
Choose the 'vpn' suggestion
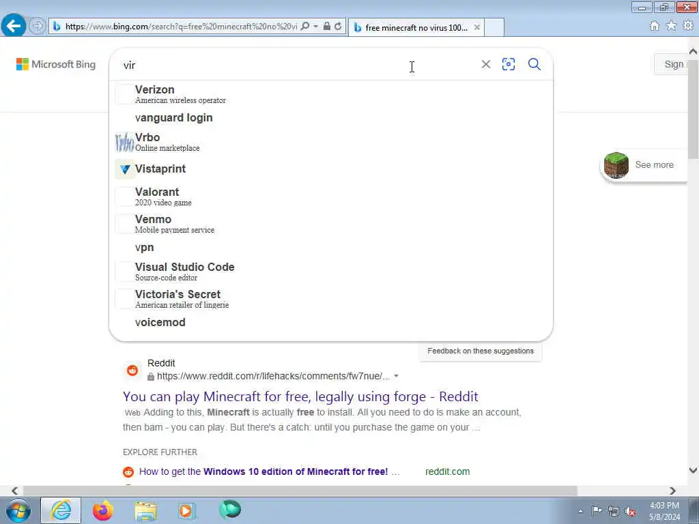(331, 247)
